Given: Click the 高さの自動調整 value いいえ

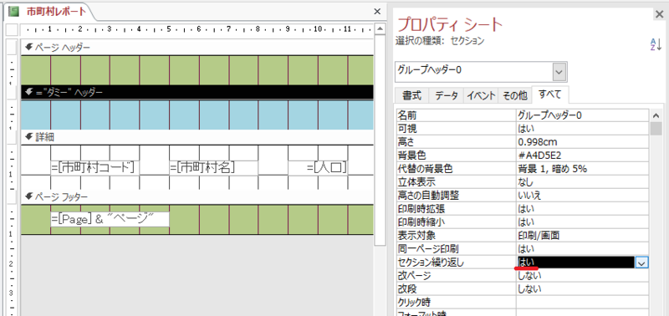Looking at the screenshot, I should [582, 196].
